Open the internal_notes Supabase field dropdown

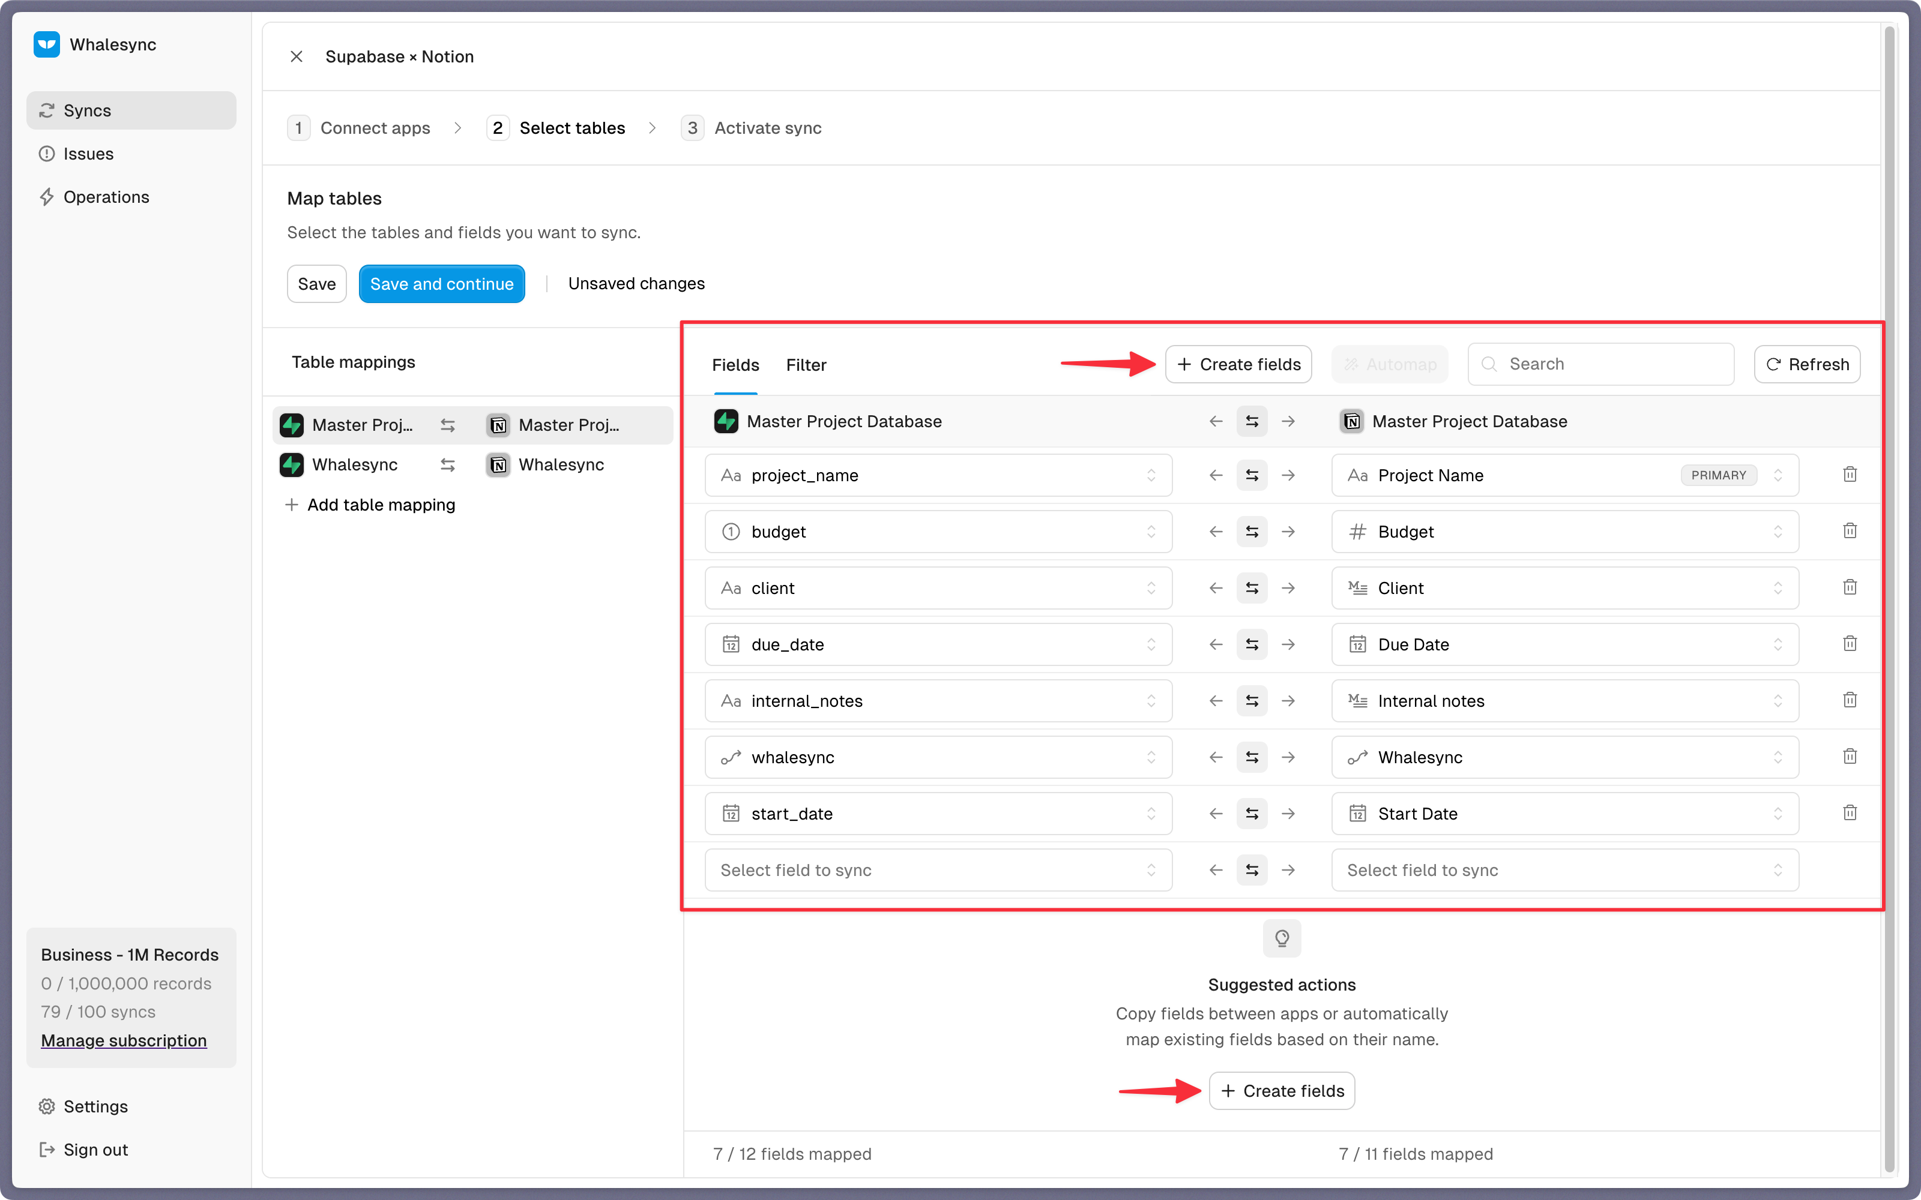pyautogui.click(x=938, y=701)
